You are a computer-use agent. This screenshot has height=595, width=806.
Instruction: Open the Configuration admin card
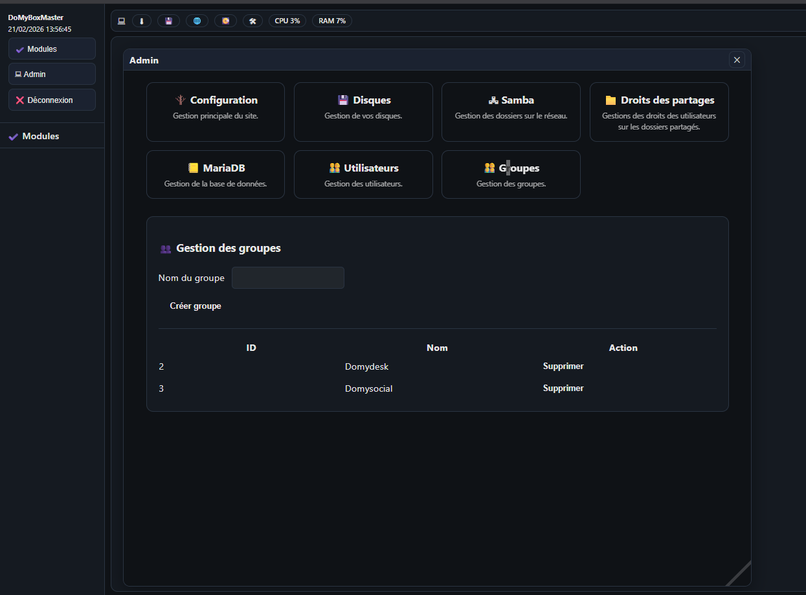coord(215,111)
